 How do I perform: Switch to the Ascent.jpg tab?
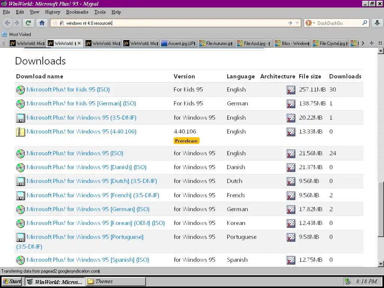tap(178, 43)
